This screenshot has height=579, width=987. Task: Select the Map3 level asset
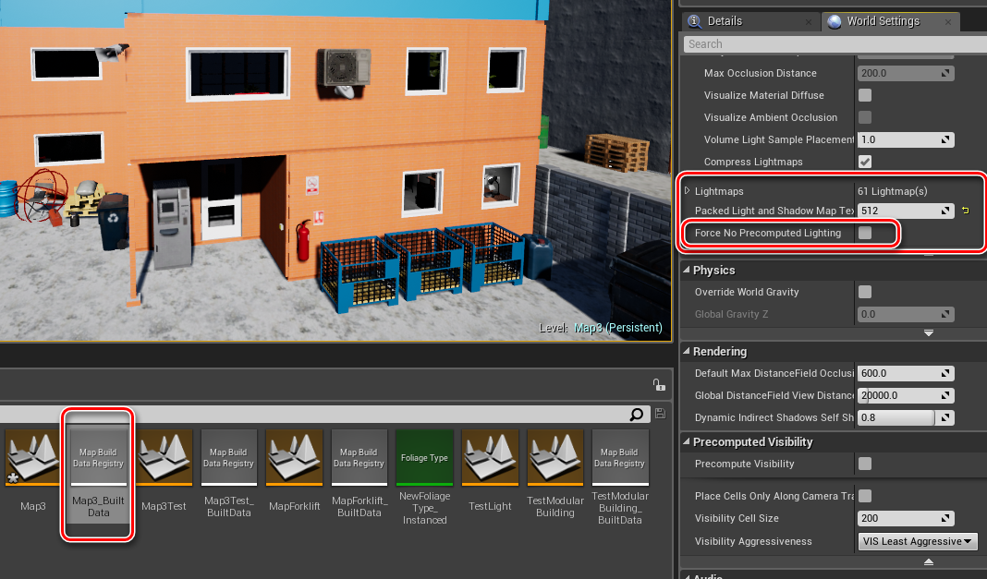click(x=32, y=472)
